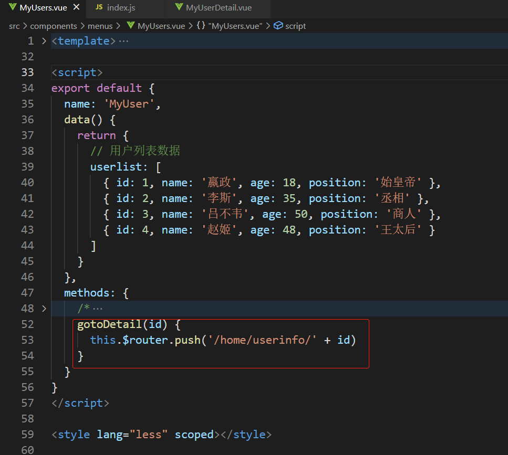This screenshot has width=508, height=455.
Task: Click the name '李斯' on line 41
Action: 220,198
